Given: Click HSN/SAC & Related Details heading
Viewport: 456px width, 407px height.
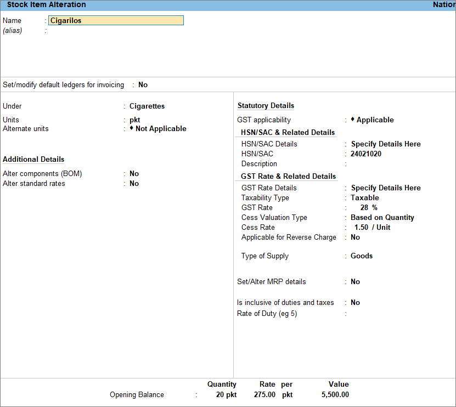Looking at the screenshot, I should [288, 132].
